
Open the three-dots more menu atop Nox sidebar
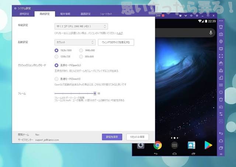pyautogui.click(x=221, y=21)
